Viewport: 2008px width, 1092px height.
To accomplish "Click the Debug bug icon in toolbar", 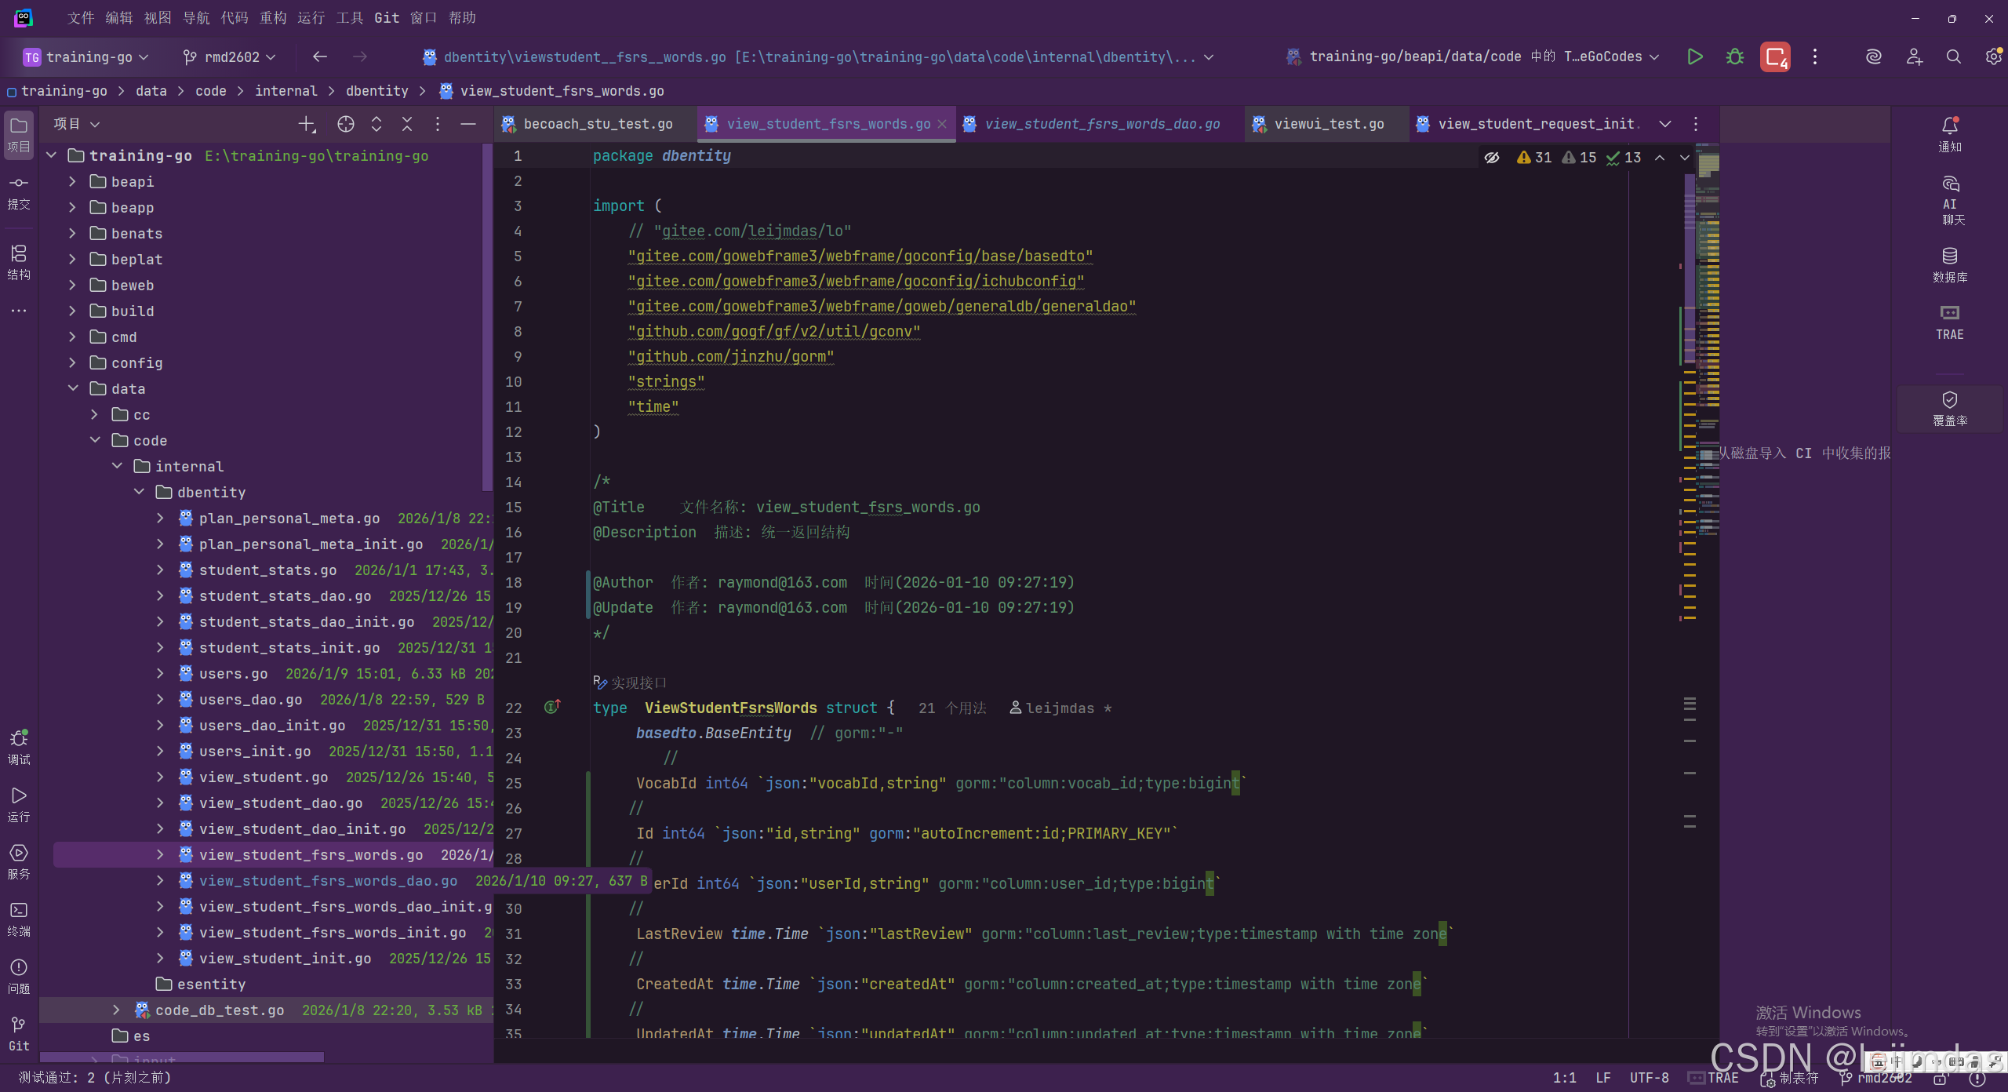I will (x=1734, y=56).
